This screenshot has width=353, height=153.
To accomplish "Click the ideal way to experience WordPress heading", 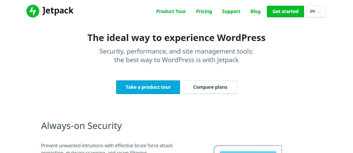I will (x=176, y=38).
